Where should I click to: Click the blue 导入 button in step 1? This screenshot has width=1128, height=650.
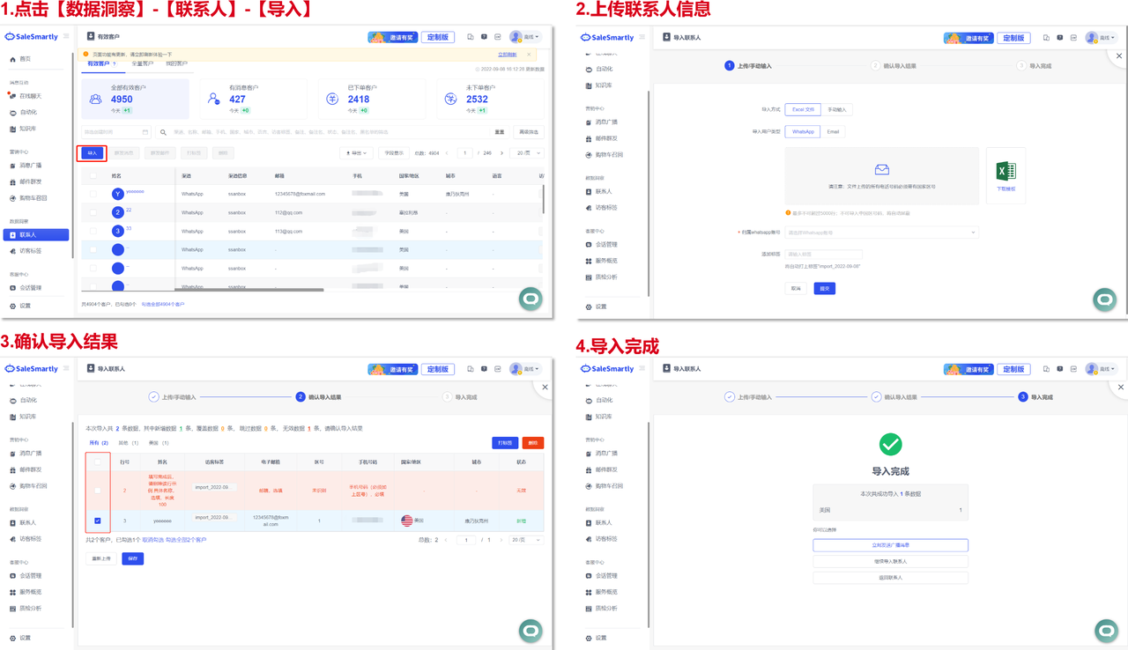pyautogui.click(x=93, y=153)
